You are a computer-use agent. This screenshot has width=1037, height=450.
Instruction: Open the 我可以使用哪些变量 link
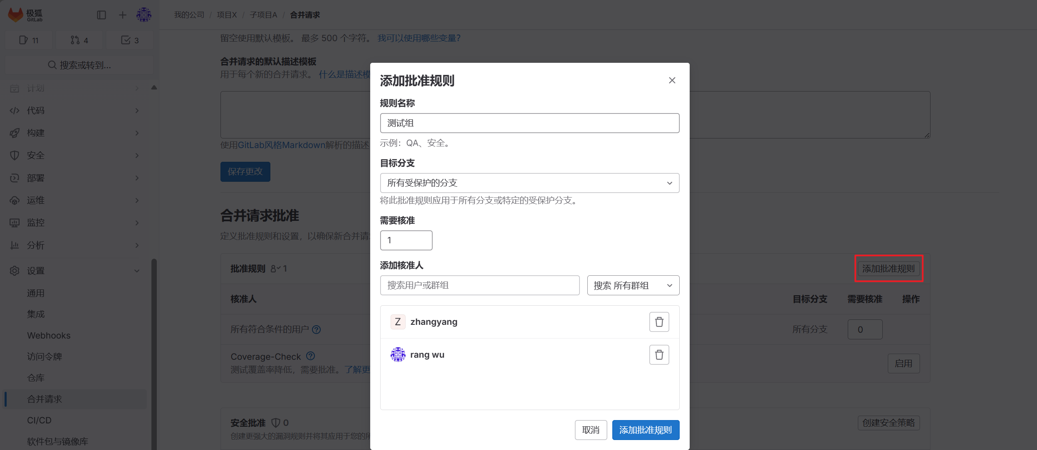pyautogui.click(x=418, y=38)
